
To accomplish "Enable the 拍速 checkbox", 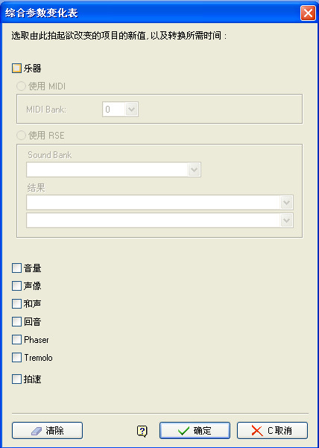I will pyautogui.click(x=16, y=379).
